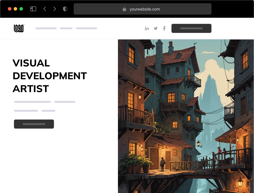254x193 pixels.
Task: Toggle the browser sidebar icon
Action: 33,9
